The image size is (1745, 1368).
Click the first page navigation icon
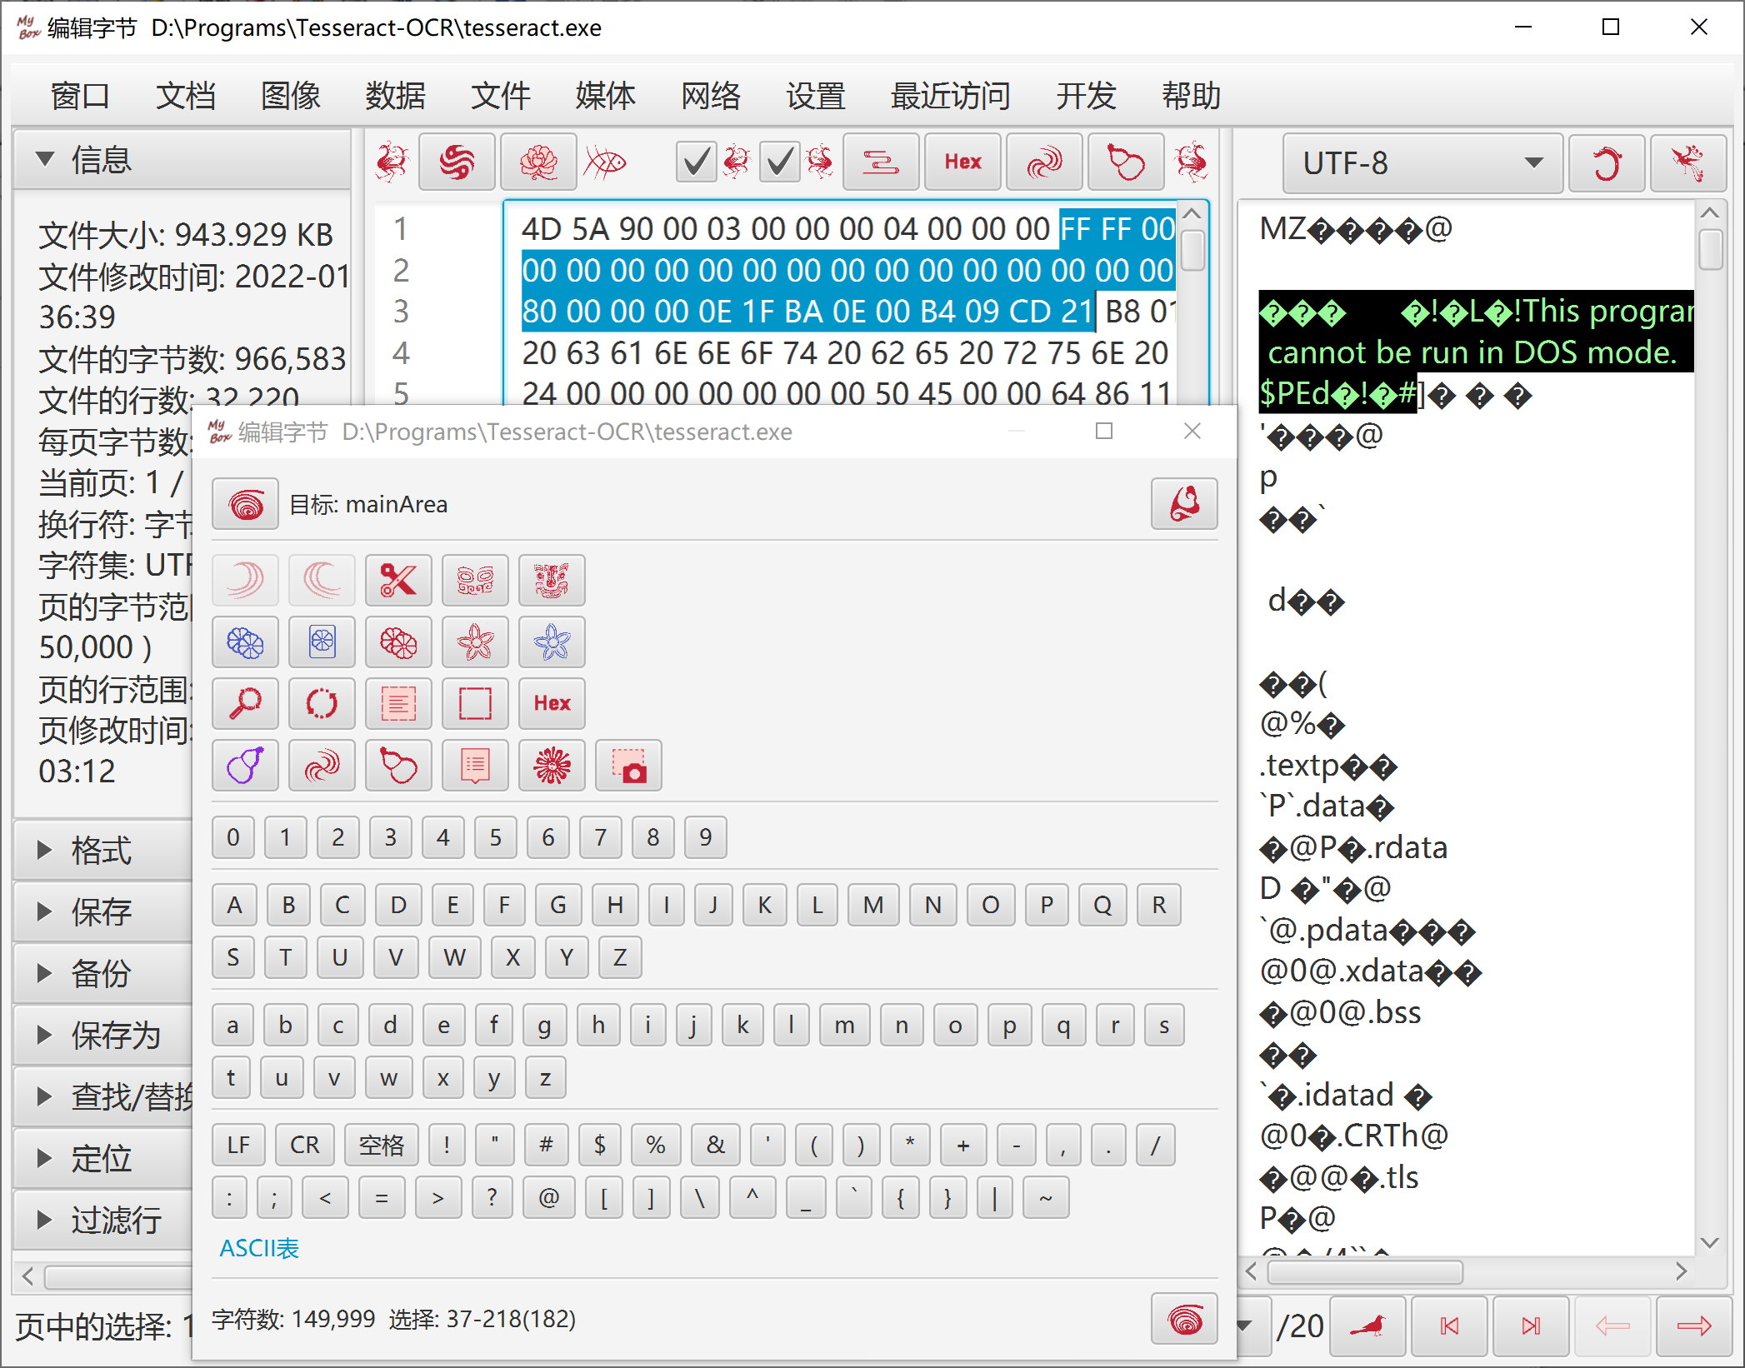1449,1325
